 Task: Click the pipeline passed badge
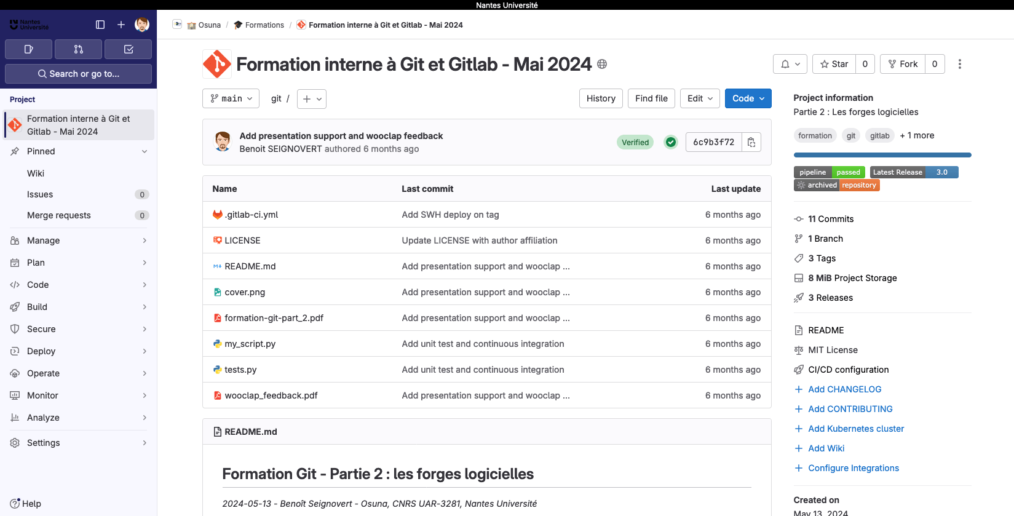click(x=830, y=172)
